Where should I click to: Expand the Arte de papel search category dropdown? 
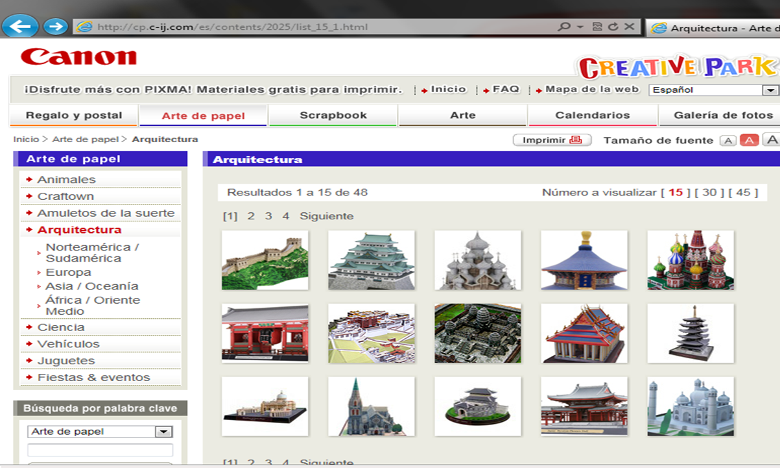163,432
